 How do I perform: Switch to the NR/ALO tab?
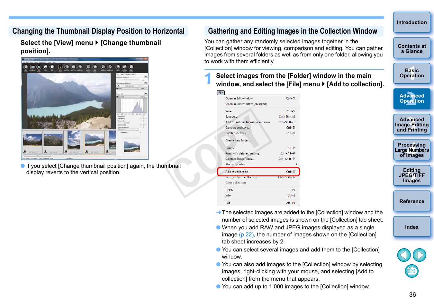tap(128, 74)
